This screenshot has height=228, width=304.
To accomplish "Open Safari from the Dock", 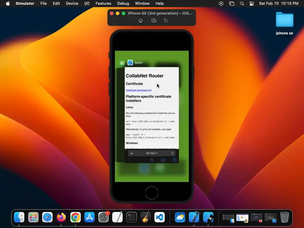I will pyautogui.click(x=47, y=217).
